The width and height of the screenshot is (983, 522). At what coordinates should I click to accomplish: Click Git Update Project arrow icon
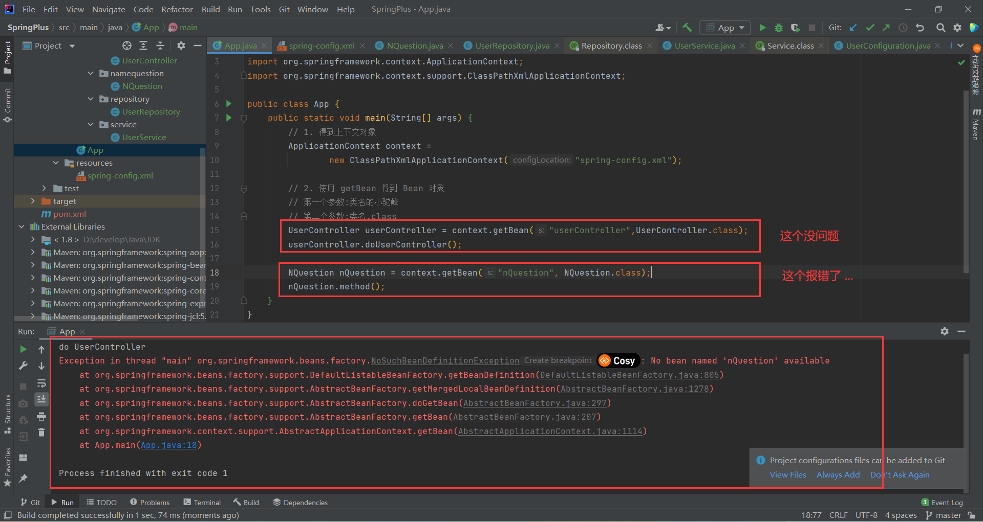(x=853, y=28)
